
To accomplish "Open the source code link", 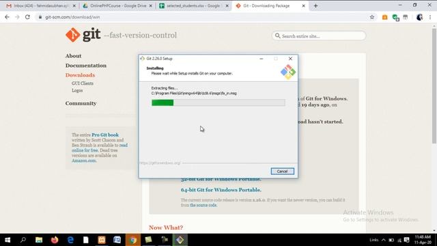I will tap(203, 205).
